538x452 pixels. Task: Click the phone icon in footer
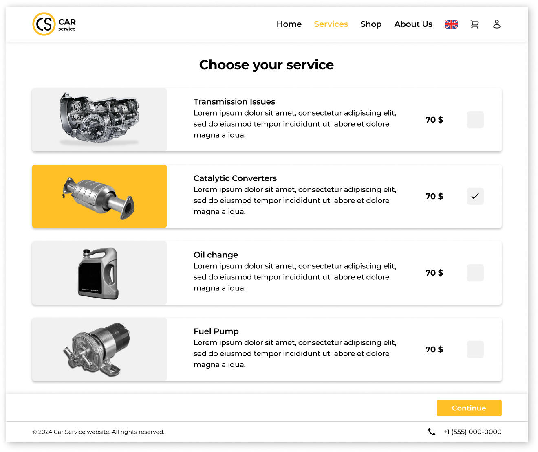[432, 432]
